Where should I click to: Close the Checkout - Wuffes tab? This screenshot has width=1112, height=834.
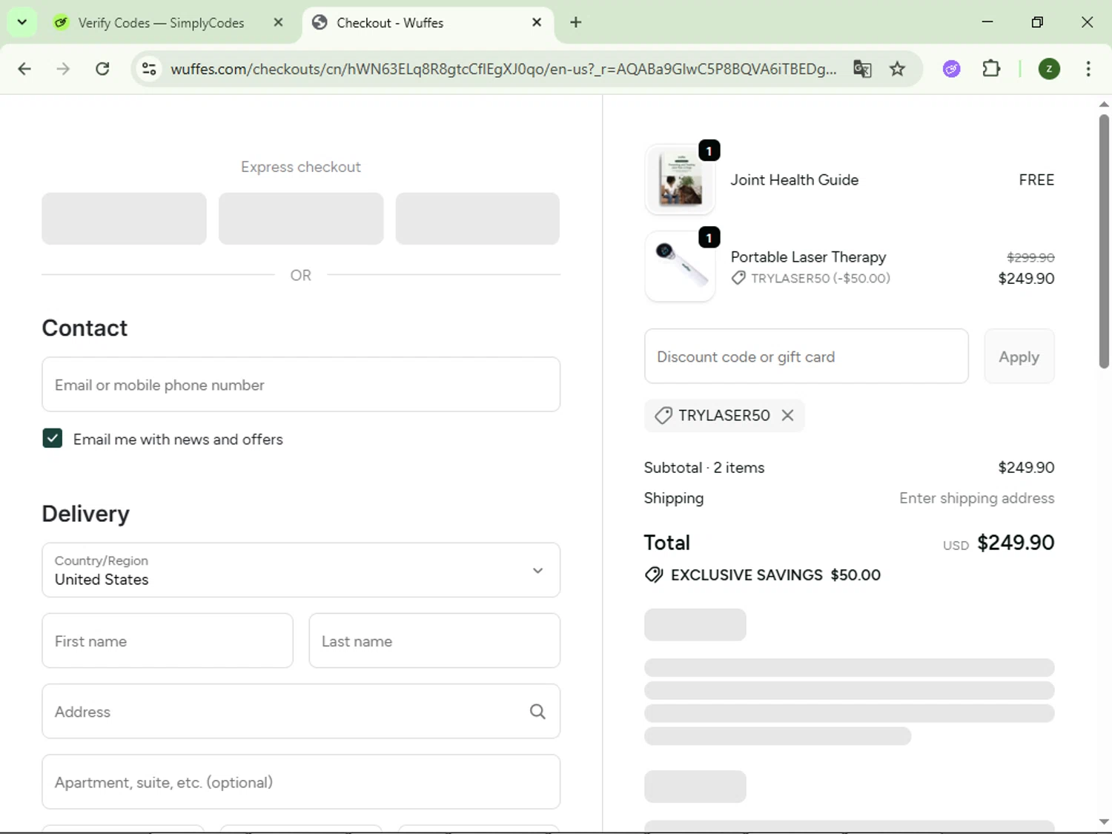537,22
